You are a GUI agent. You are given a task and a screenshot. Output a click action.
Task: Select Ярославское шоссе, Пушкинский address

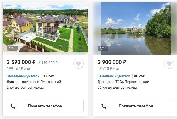[34, 82]
